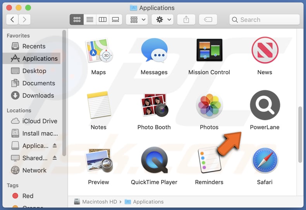Select the PowerLane app icon

coord(265,105)
